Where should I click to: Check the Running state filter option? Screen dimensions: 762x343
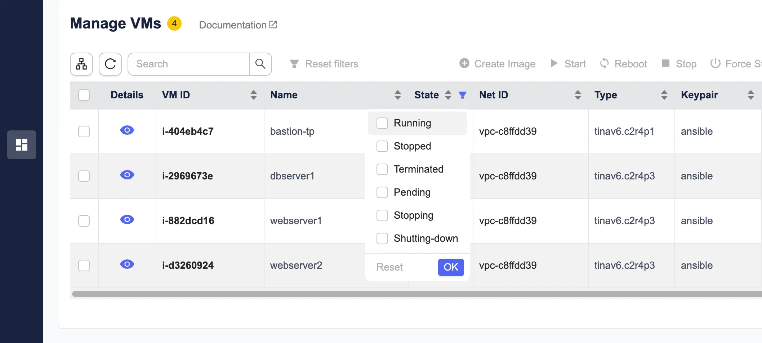(x=382, y=123)
